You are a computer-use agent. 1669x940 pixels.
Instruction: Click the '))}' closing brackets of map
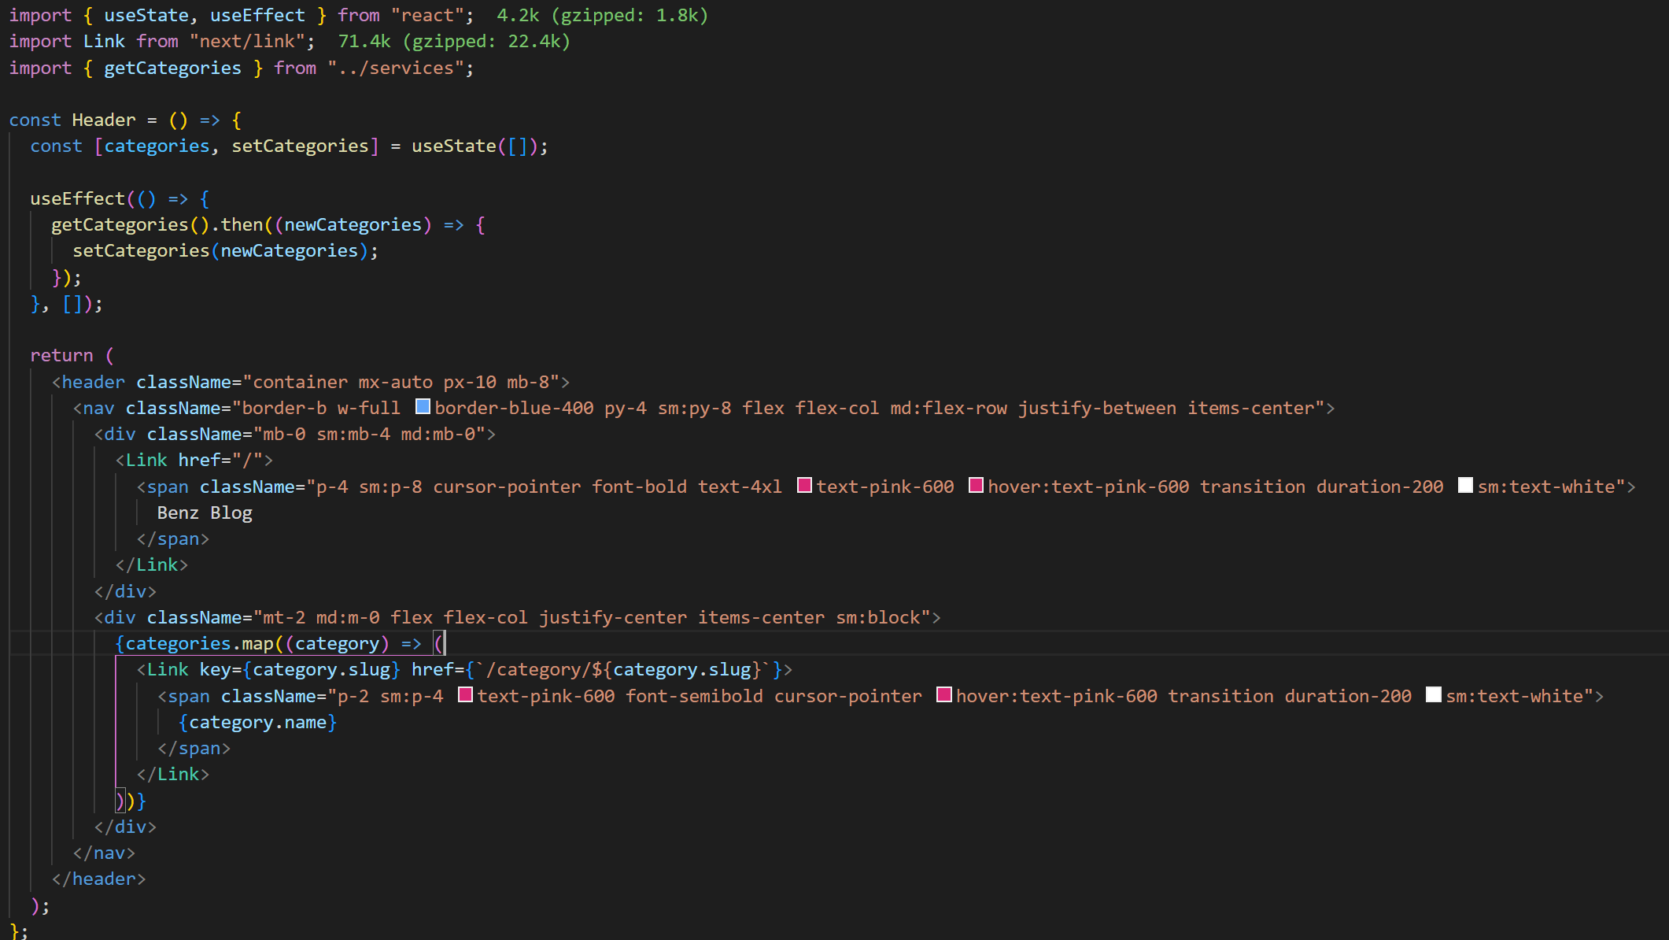tap(131, 801)
